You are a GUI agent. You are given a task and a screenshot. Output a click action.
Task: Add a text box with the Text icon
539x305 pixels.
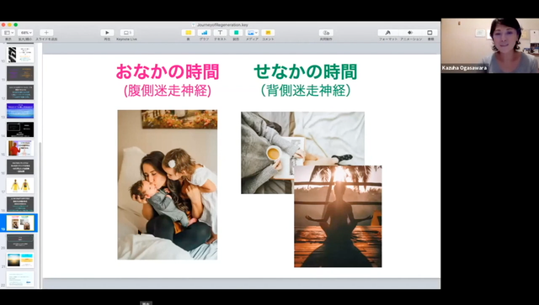click(220, 33)
